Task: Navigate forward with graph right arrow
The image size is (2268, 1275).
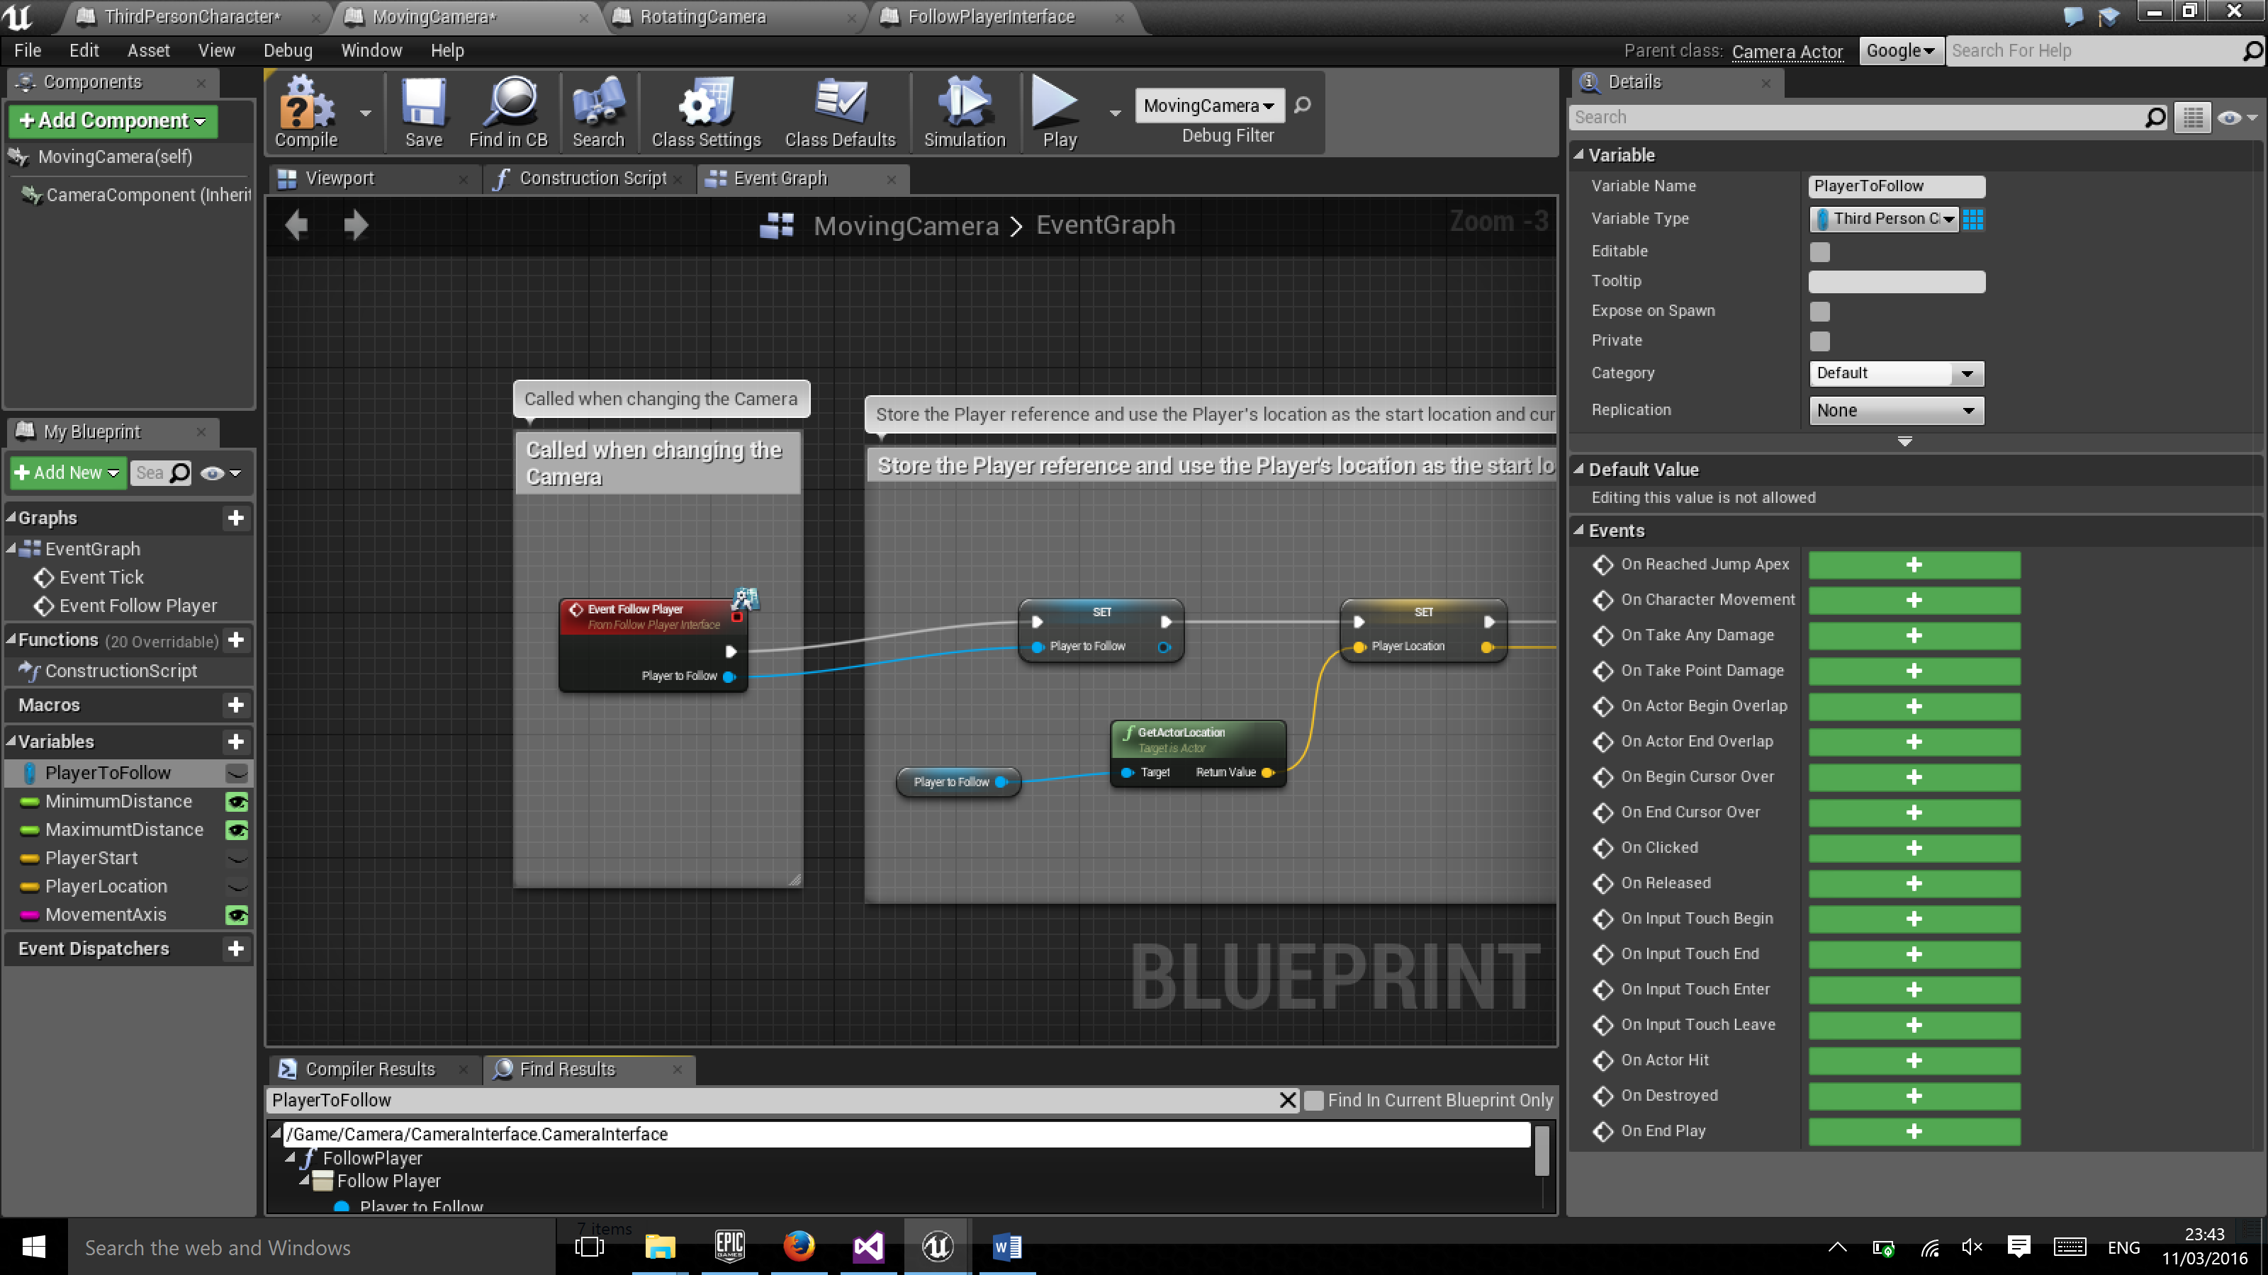Action: [x=356, y=225]
